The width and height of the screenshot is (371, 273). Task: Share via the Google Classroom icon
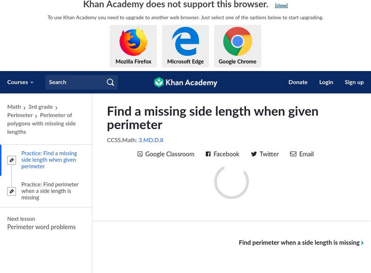coord(140,154)
